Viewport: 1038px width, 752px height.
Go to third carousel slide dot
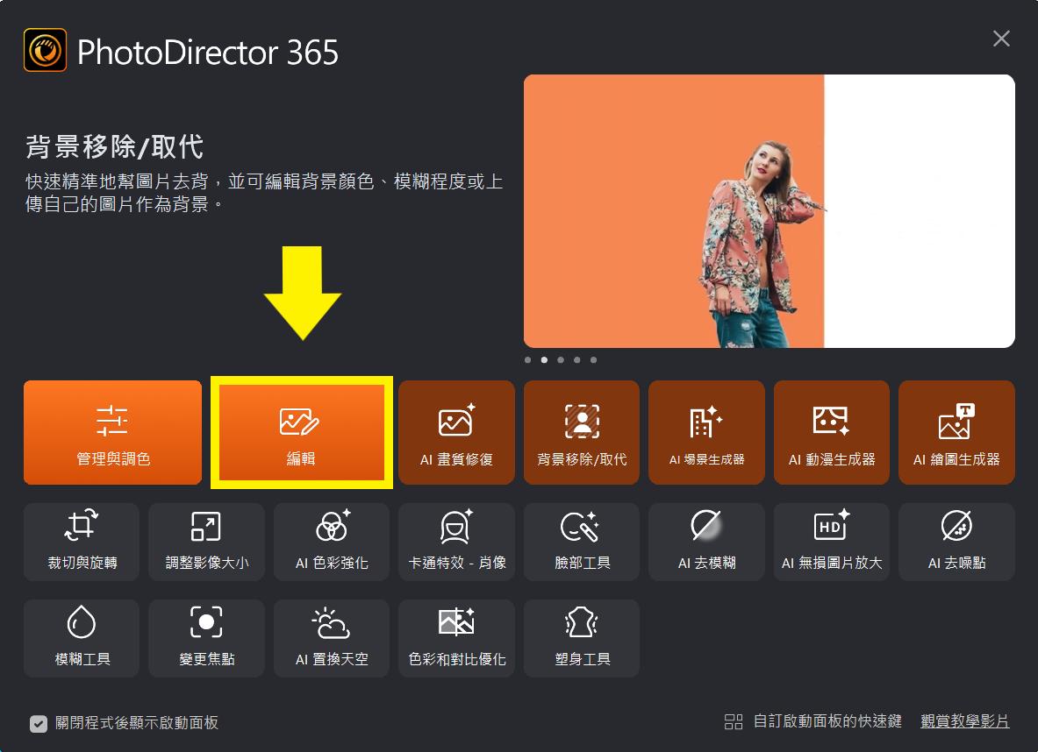(561, 360)
